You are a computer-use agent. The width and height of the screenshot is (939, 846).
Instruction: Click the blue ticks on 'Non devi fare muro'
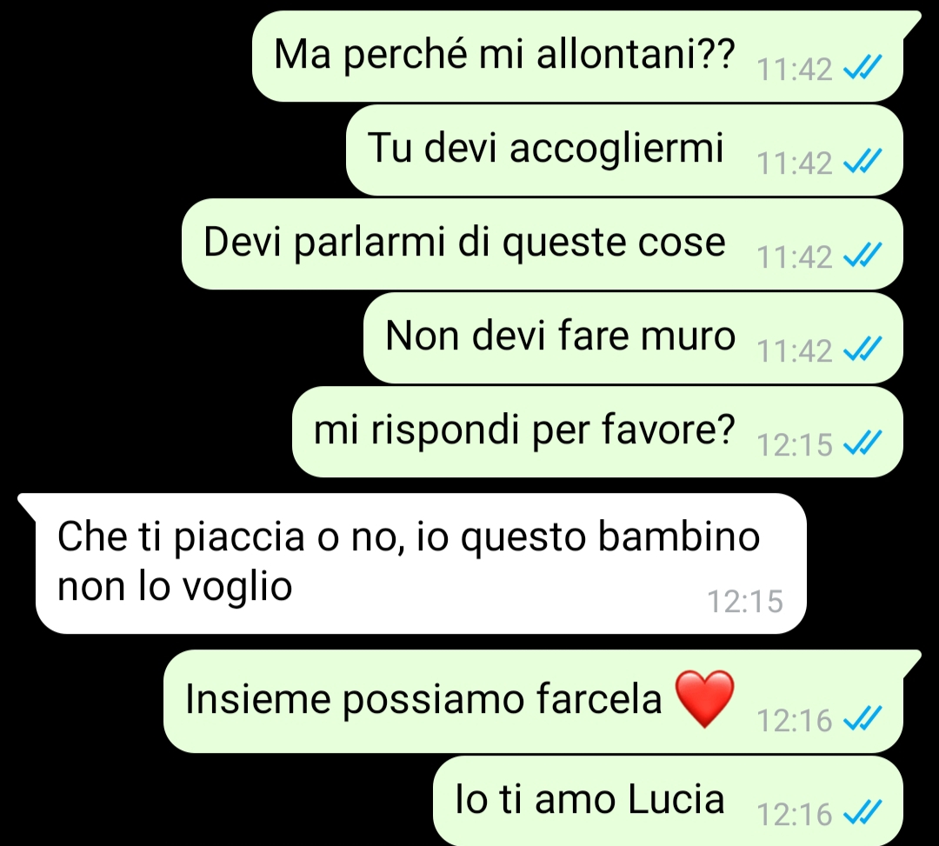pyautogui.click(x=862, y=349)
